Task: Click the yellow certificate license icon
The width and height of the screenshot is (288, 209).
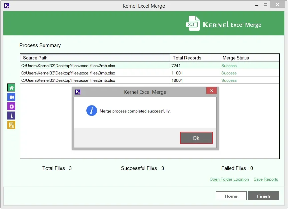Action: click(11, 125)
